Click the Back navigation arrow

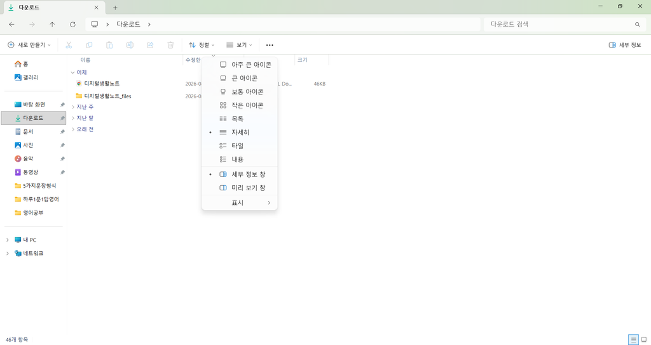pos(11,25)
